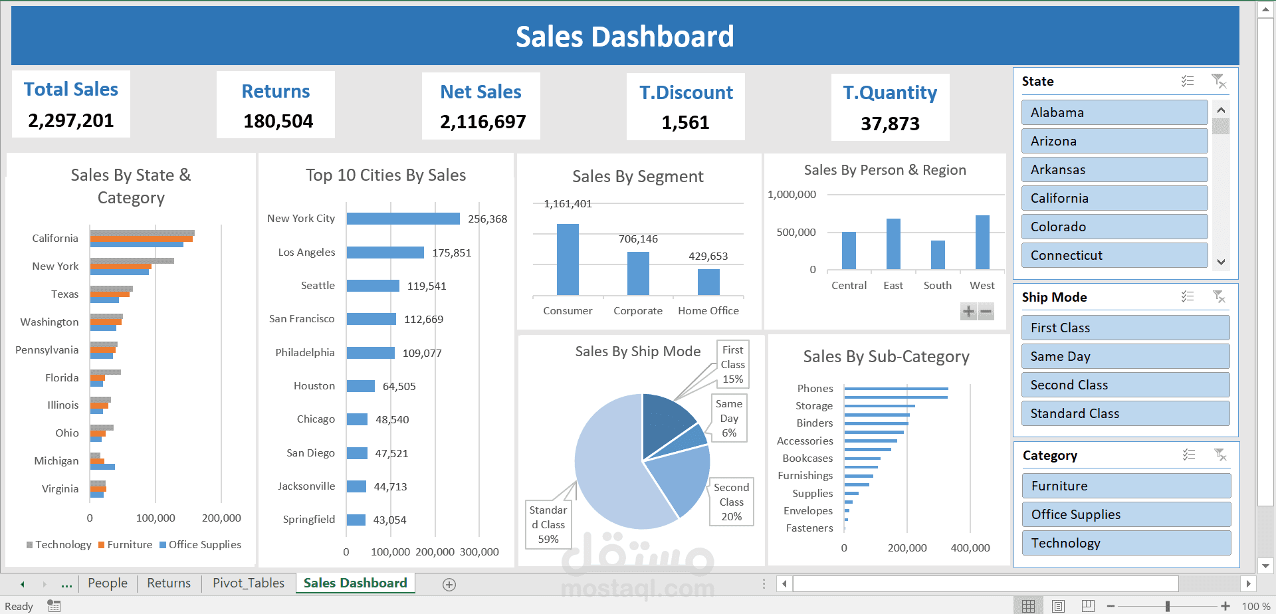Toggle the Technology category filter

click(1126, 543)
